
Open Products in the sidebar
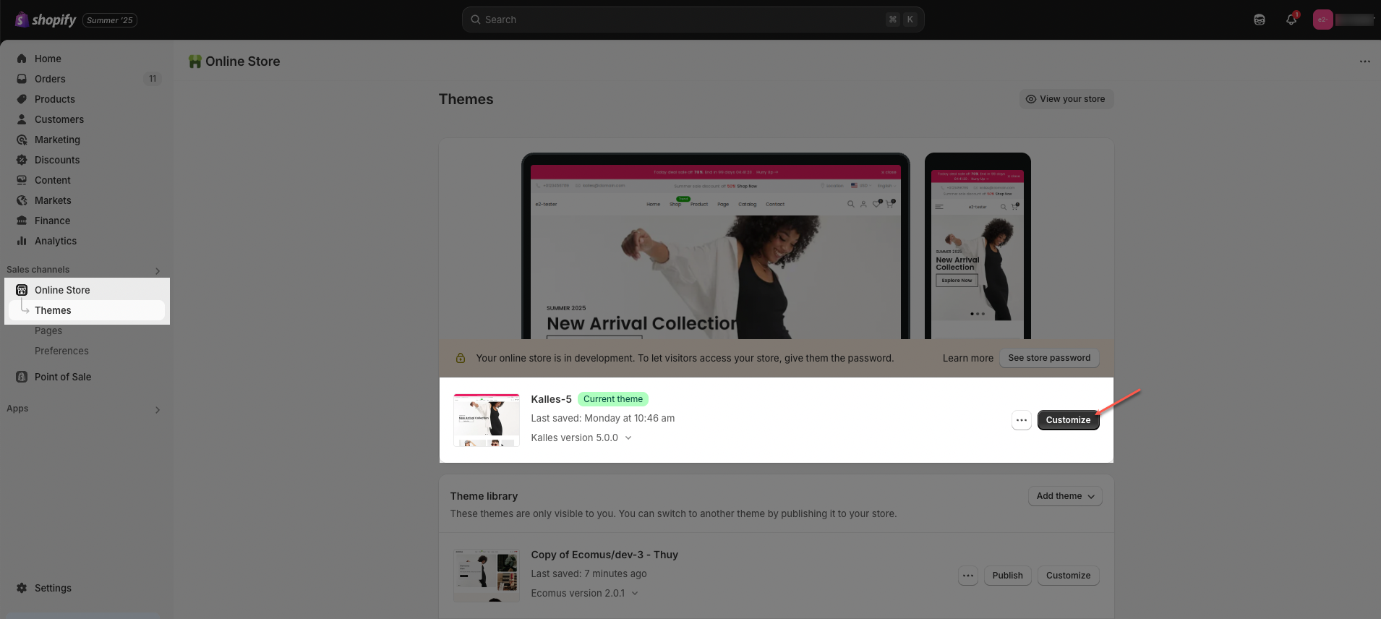click(x=87, y=99)
